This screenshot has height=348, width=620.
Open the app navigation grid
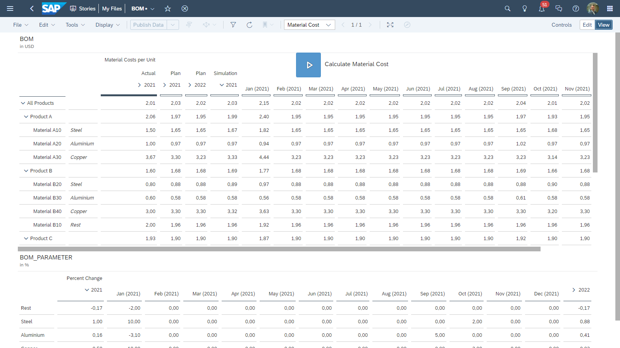pyautogui.click(x=609, y=9)
